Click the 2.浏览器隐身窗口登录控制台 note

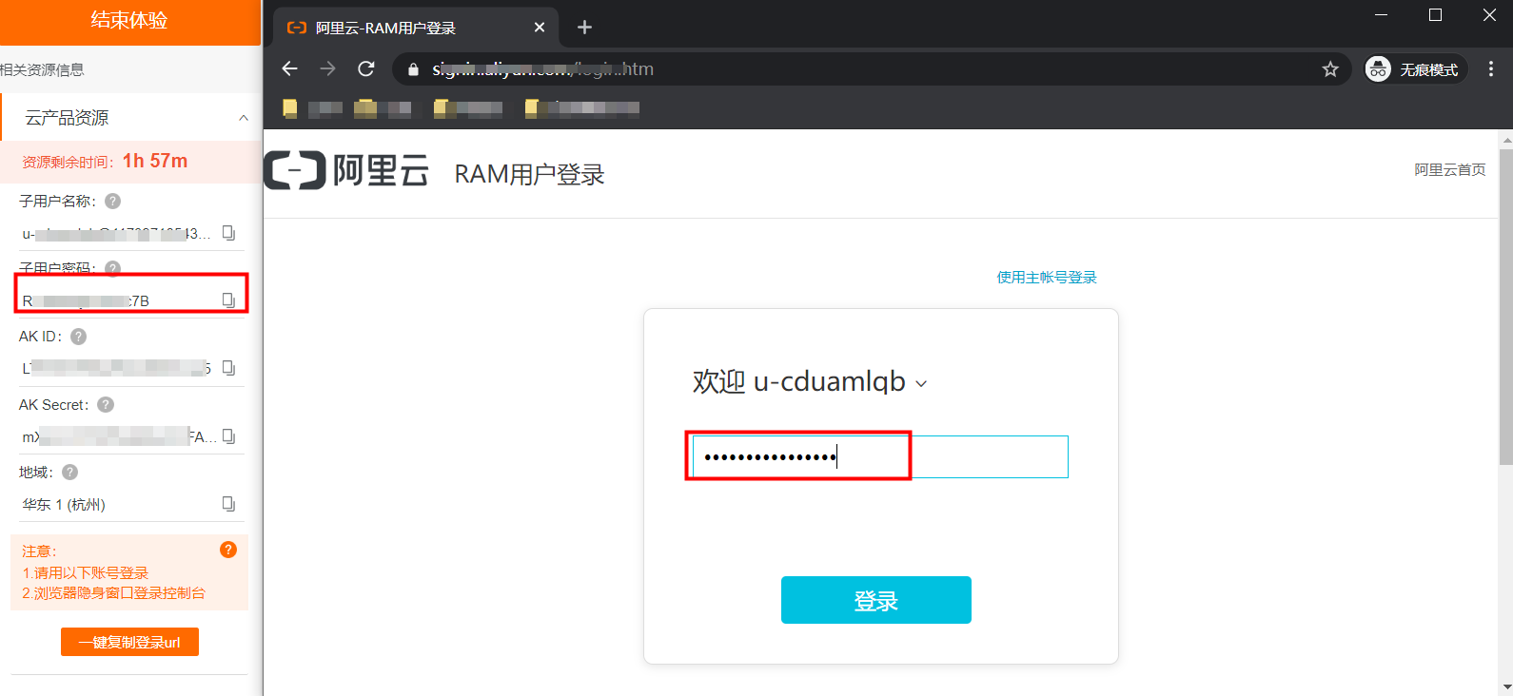tap(113, 593)
